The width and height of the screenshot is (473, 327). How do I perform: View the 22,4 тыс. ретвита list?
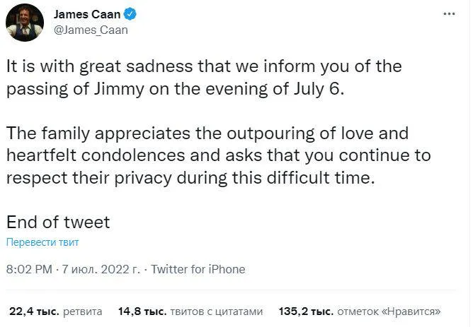[56, 311]
